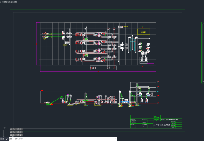Select the "Project" title block text

(157, 120)
